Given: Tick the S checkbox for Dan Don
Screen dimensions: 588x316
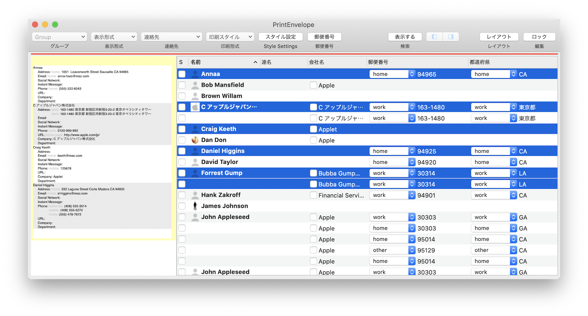Looking at the screenshot, I should [x=182, y=140].
